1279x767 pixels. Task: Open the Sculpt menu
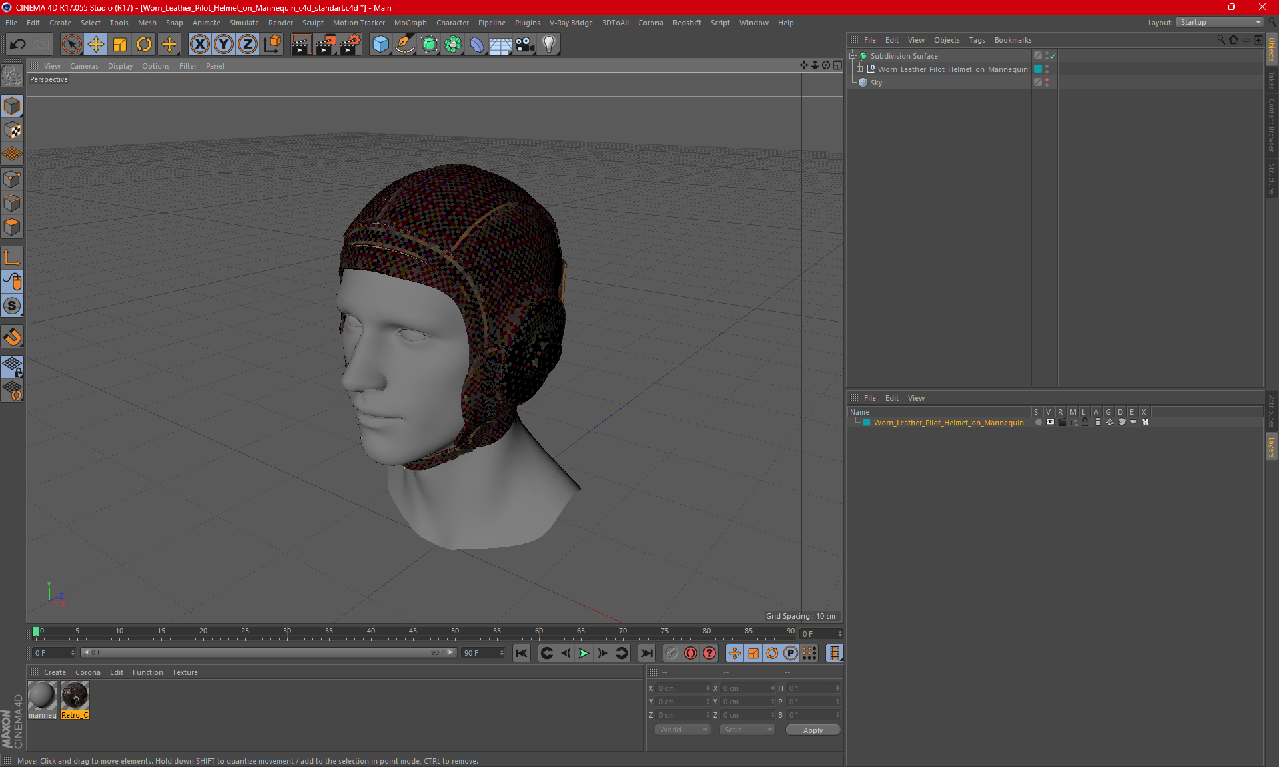tap(312, 23)
